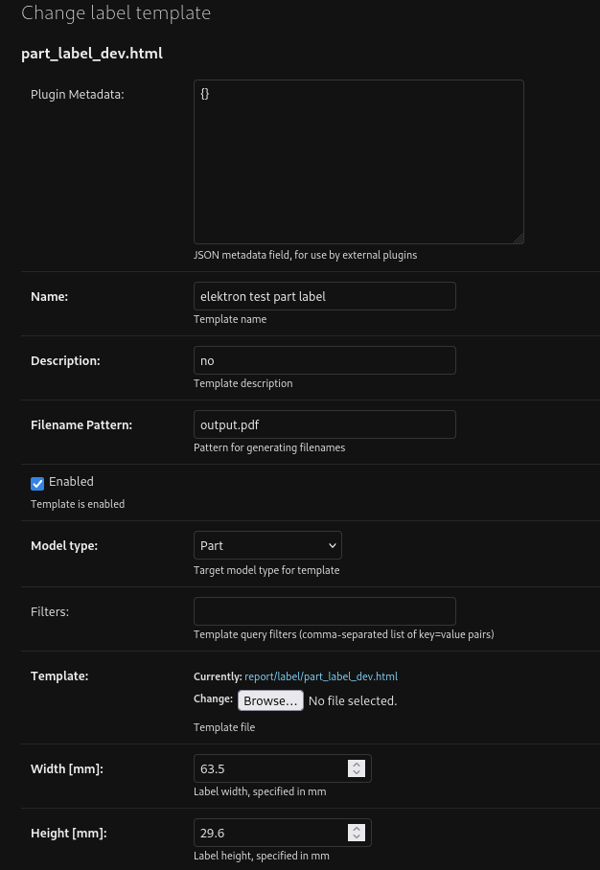
Task: Toggle the template Enabled state
Action: pyautogui.click(x=36, y=482)
